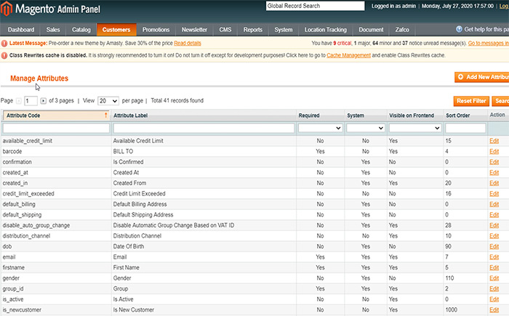Open the Reports menu
Viewport: 509px width, 316px height.
click(253, 30)
